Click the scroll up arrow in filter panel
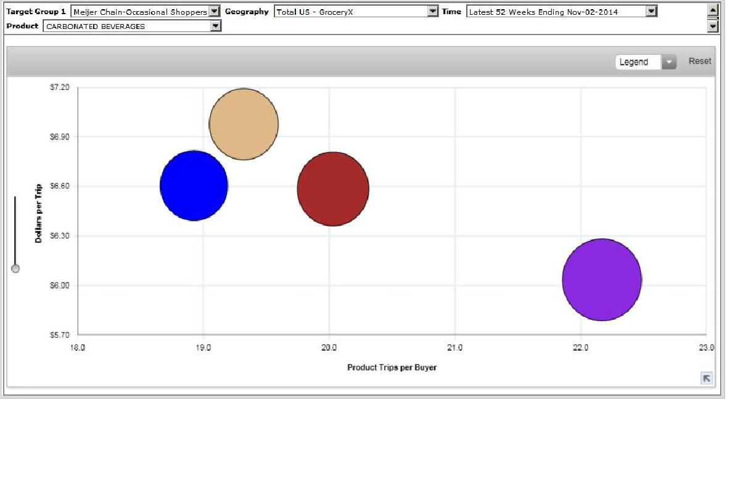Viewport: 751px width, 498px height. pyautogui.click(x=713, y=10)
